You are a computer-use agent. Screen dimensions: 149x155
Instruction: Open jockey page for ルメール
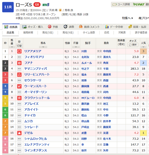pyautogui.click(x=87, y=63)
